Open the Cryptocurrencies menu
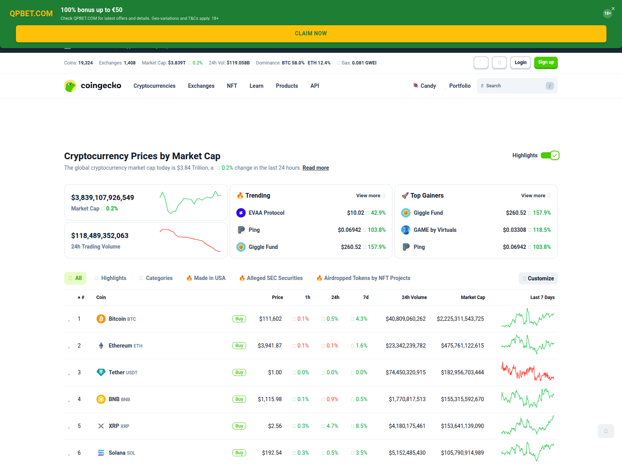622x466 pixels. 154,86
